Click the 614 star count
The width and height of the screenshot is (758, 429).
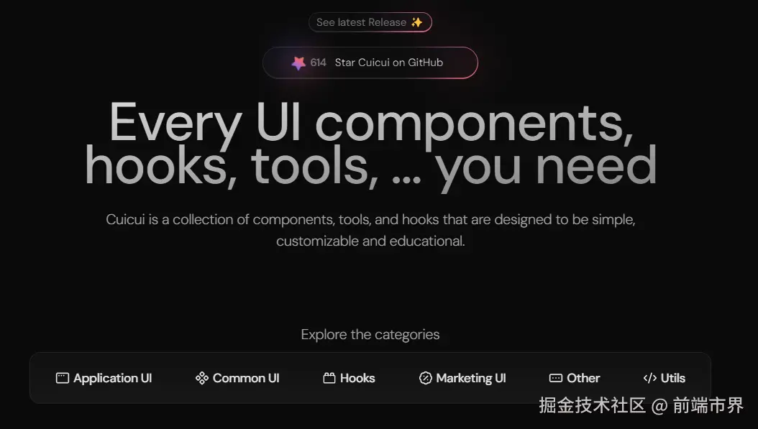point(318,63)
